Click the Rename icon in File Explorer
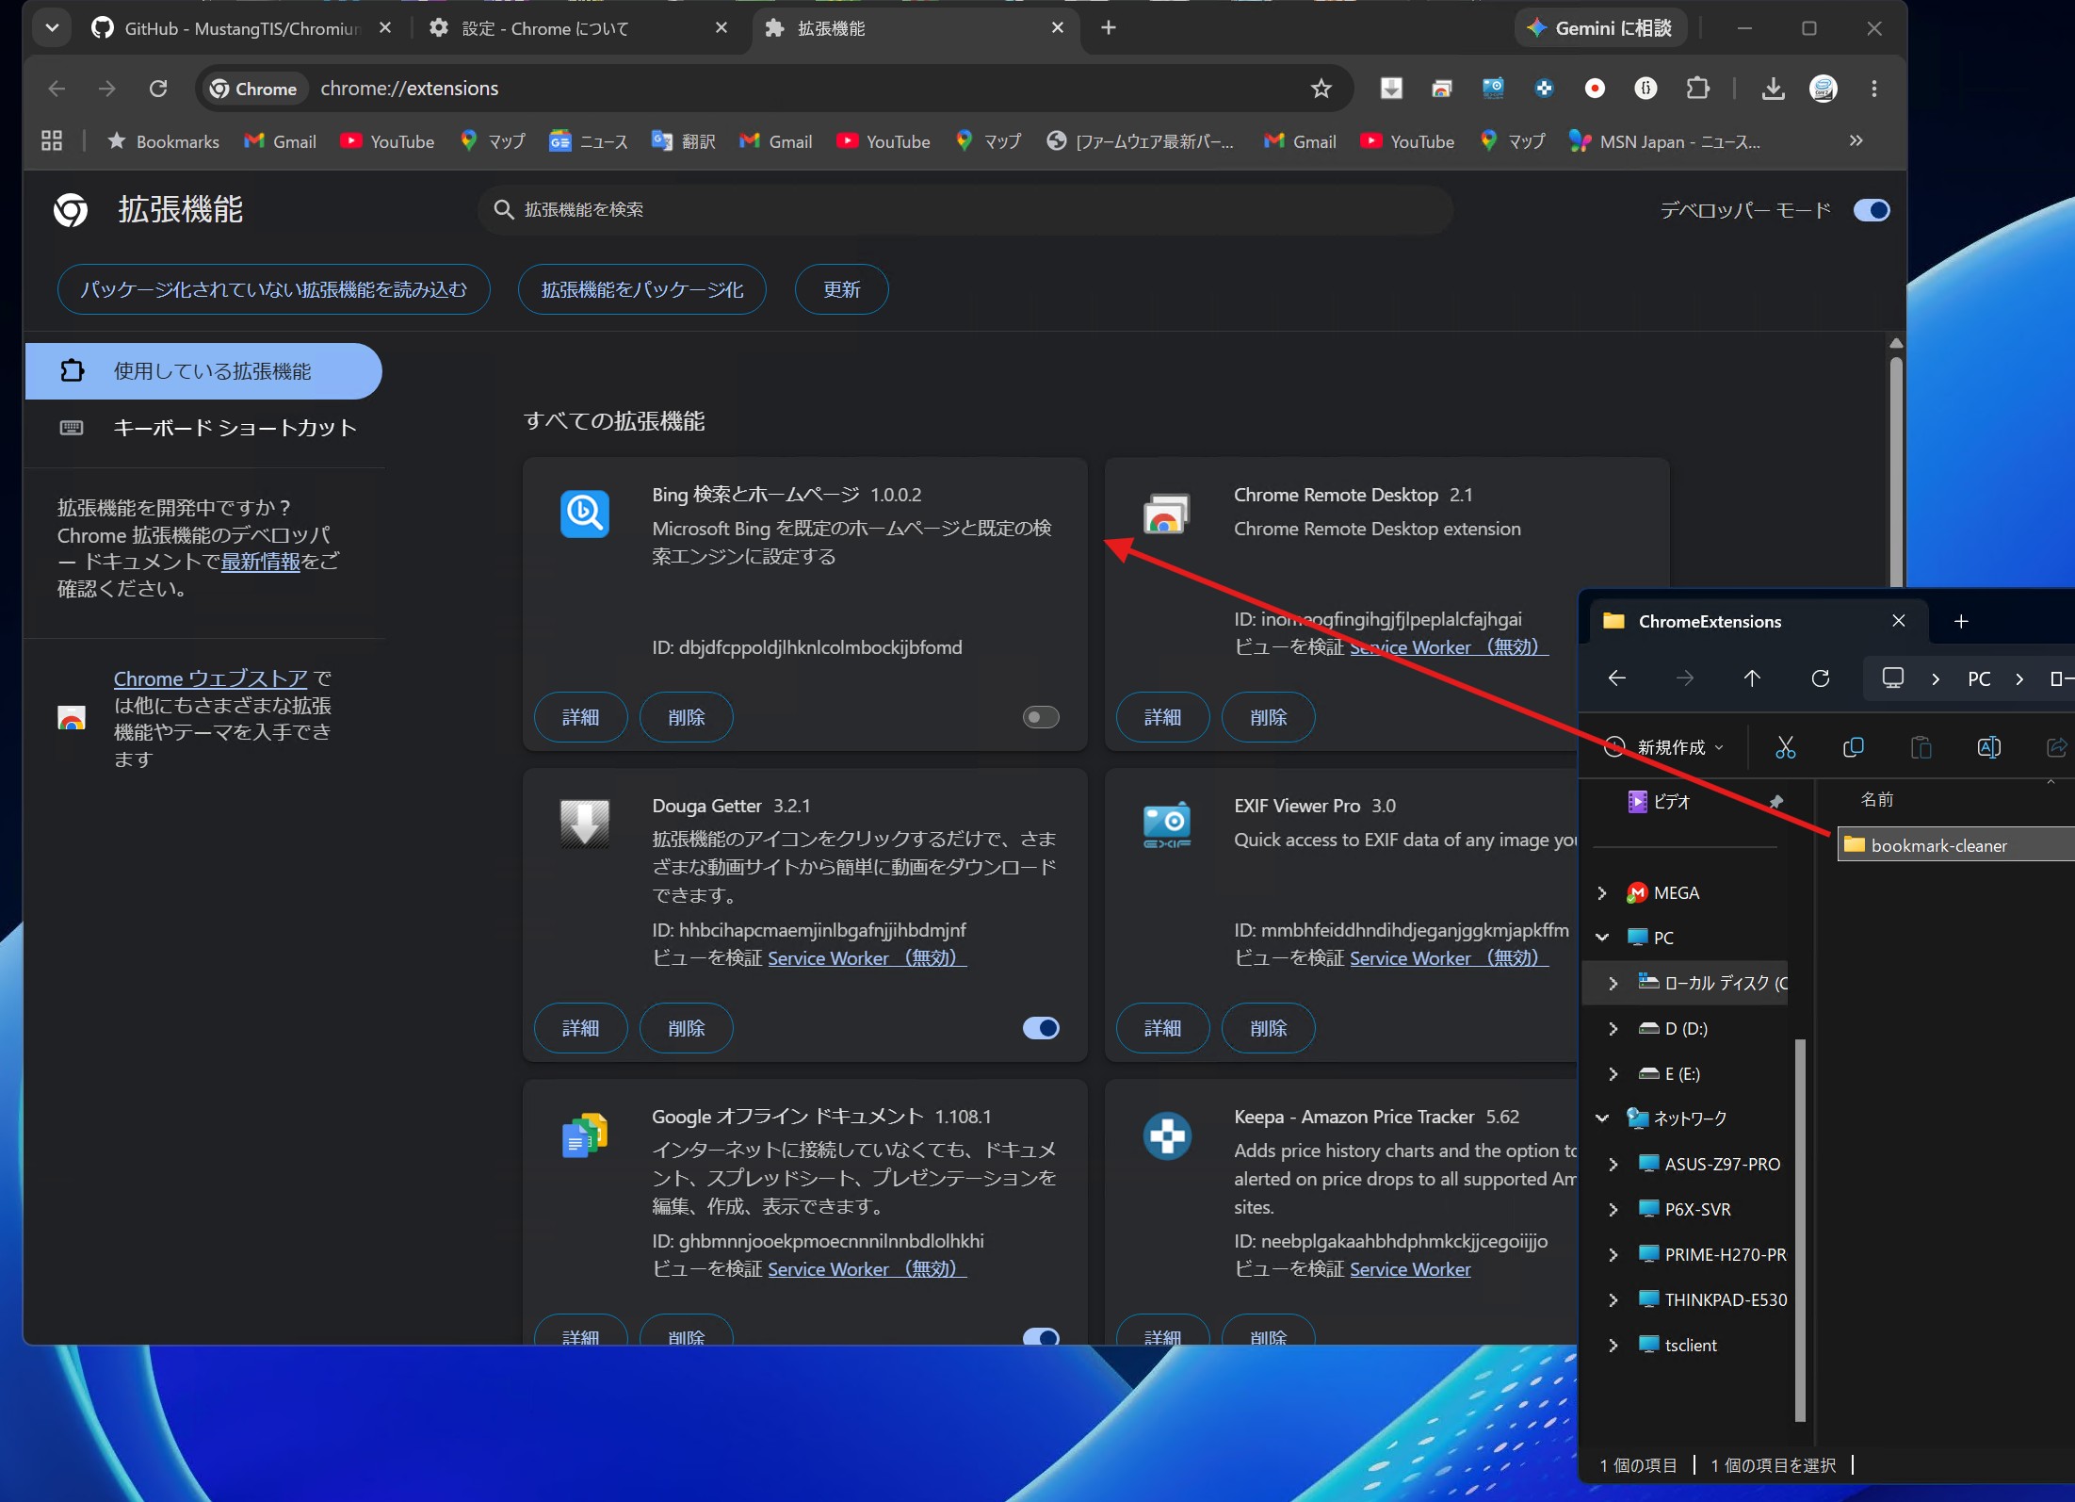Image resolution: width=2075 pixels, height=1502 pixels. (1988, 747)
